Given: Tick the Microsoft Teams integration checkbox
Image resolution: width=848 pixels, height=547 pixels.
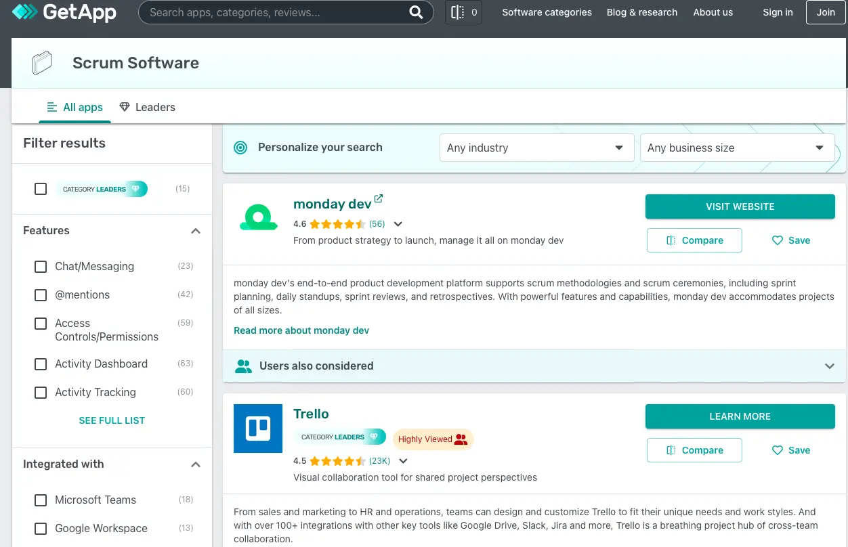Looking at the screenshot, I should click(41, 500).
